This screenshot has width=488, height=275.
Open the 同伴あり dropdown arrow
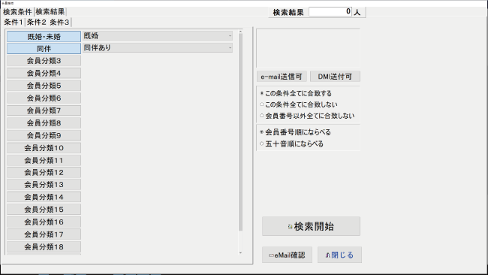click(x=230, y=47)
